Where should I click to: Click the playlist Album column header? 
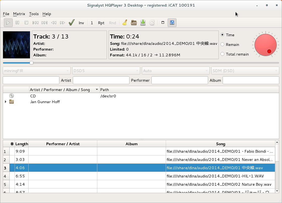[131, 144]
